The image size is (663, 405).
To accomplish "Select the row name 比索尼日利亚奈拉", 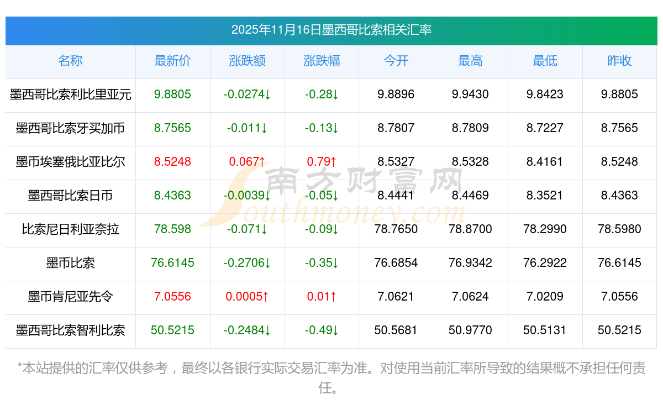I will tap(70, 229).
